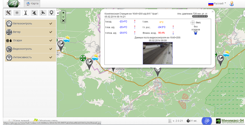Zoom in the map with plus button
This screenshot has width=245, height=125.
click(63, 13)
